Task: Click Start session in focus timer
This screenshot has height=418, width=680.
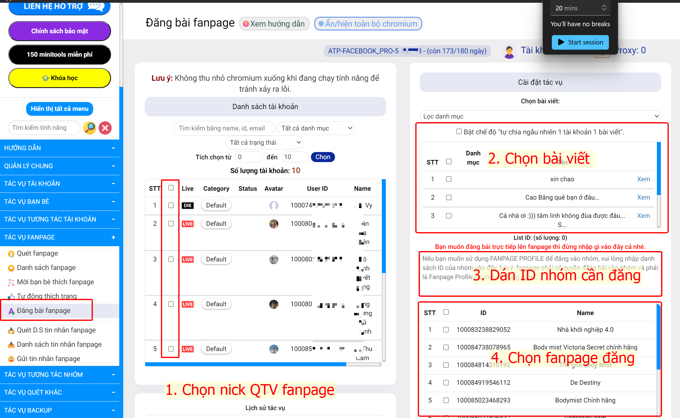Action: [x=581, y=42]
